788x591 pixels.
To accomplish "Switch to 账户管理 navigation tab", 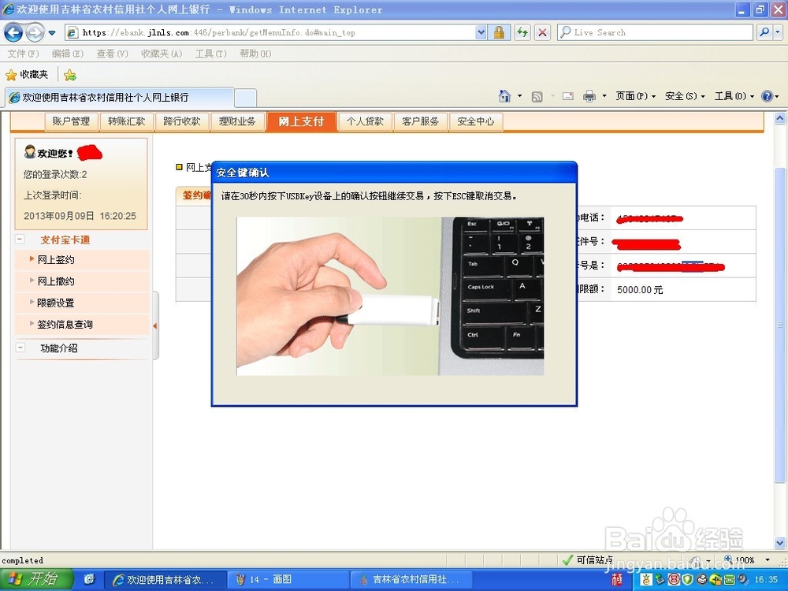I will (x=71, y=121).
